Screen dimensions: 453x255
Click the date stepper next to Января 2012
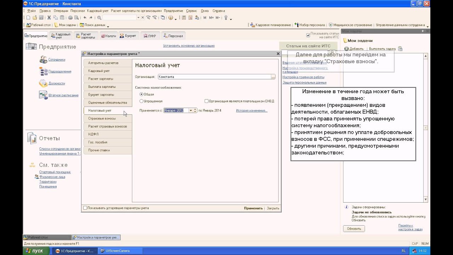click(195, 110)
